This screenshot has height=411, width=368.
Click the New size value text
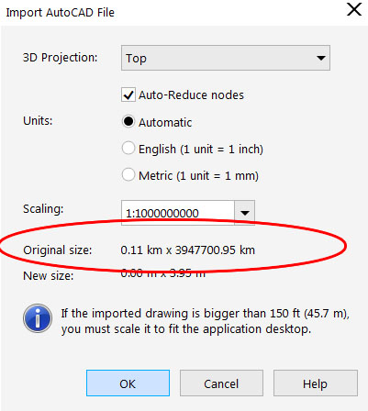pyautogui.click(x=163, y=272)
